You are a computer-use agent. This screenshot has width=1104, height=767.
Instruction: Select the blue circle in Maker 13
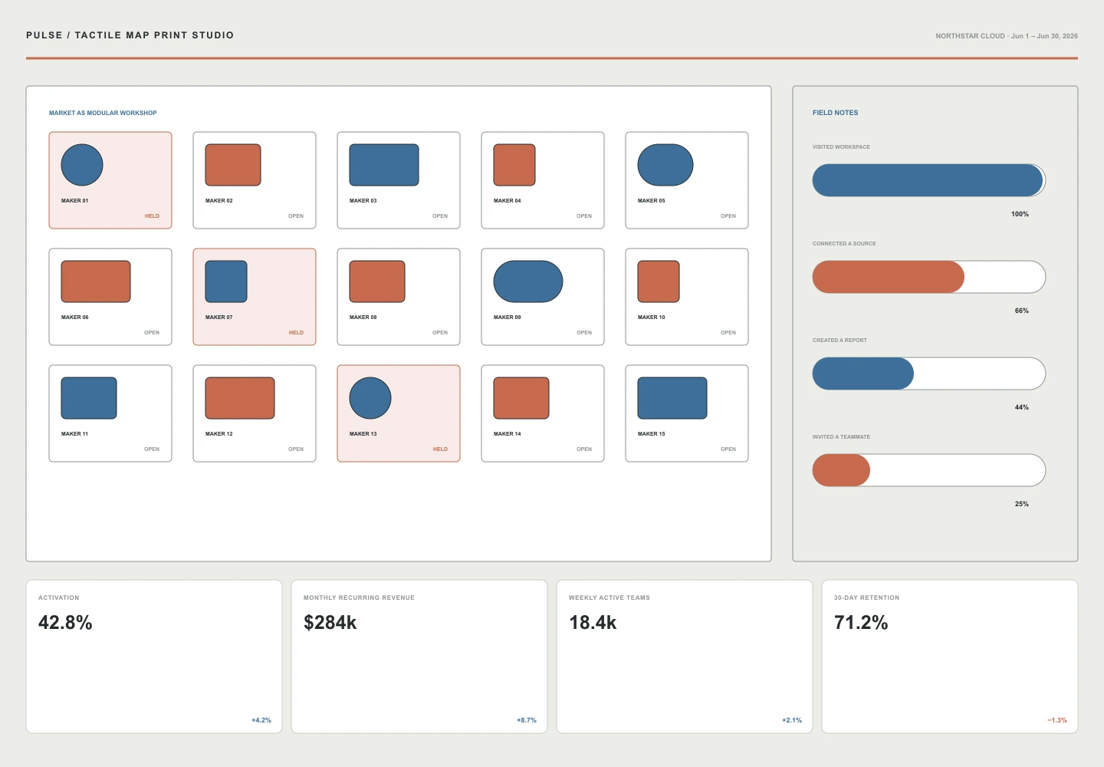[370, 398]
